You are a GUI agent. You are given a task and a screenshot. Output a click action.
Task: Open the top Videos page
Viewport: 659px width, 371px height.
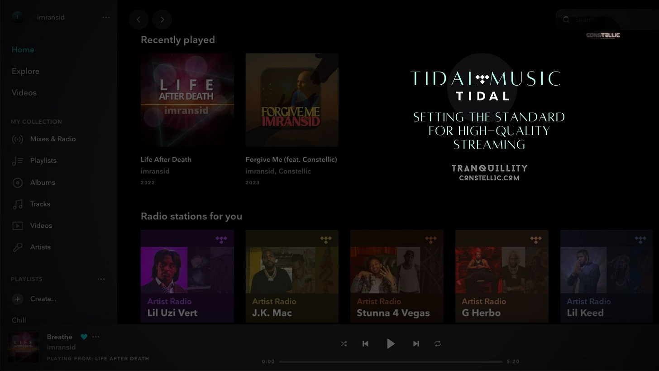pos(24,92)
